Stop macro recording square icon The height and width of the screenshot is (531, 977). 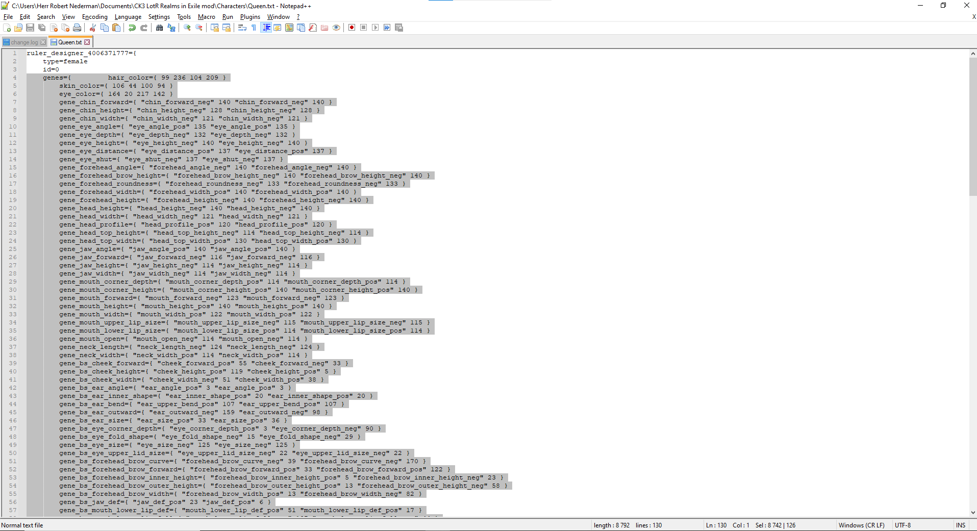pos(364,28)
